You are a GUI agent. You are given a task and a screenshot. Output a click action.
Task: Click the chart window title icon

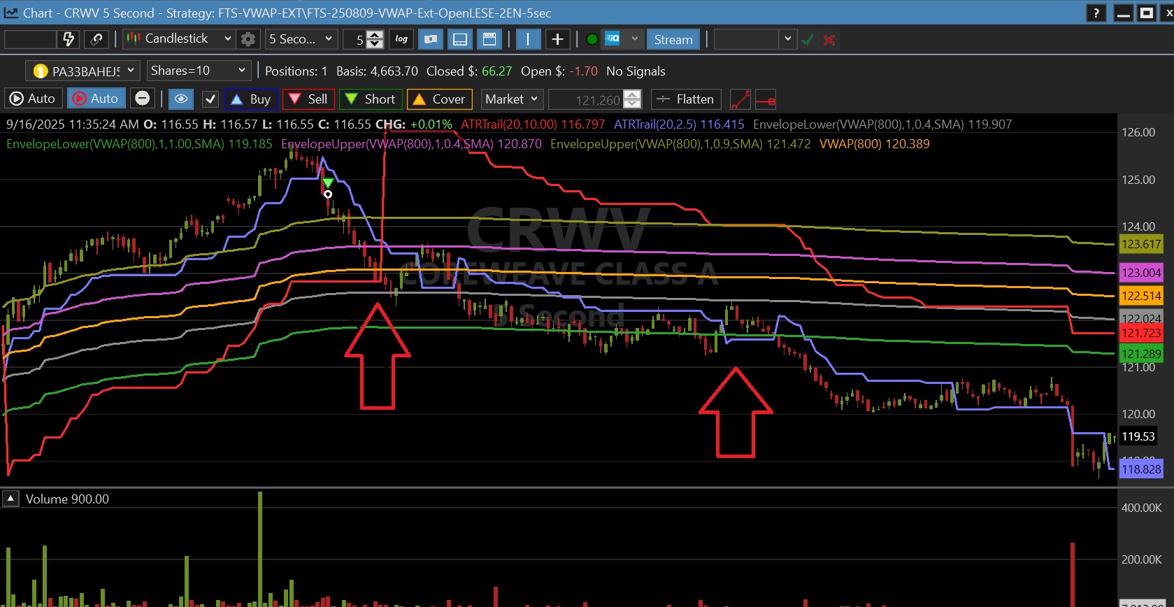pos(10,13)
